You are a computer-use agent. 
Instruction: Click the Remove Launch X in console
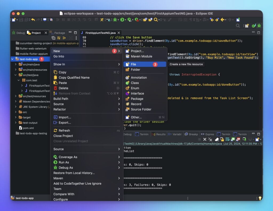[x=205, y=139]
